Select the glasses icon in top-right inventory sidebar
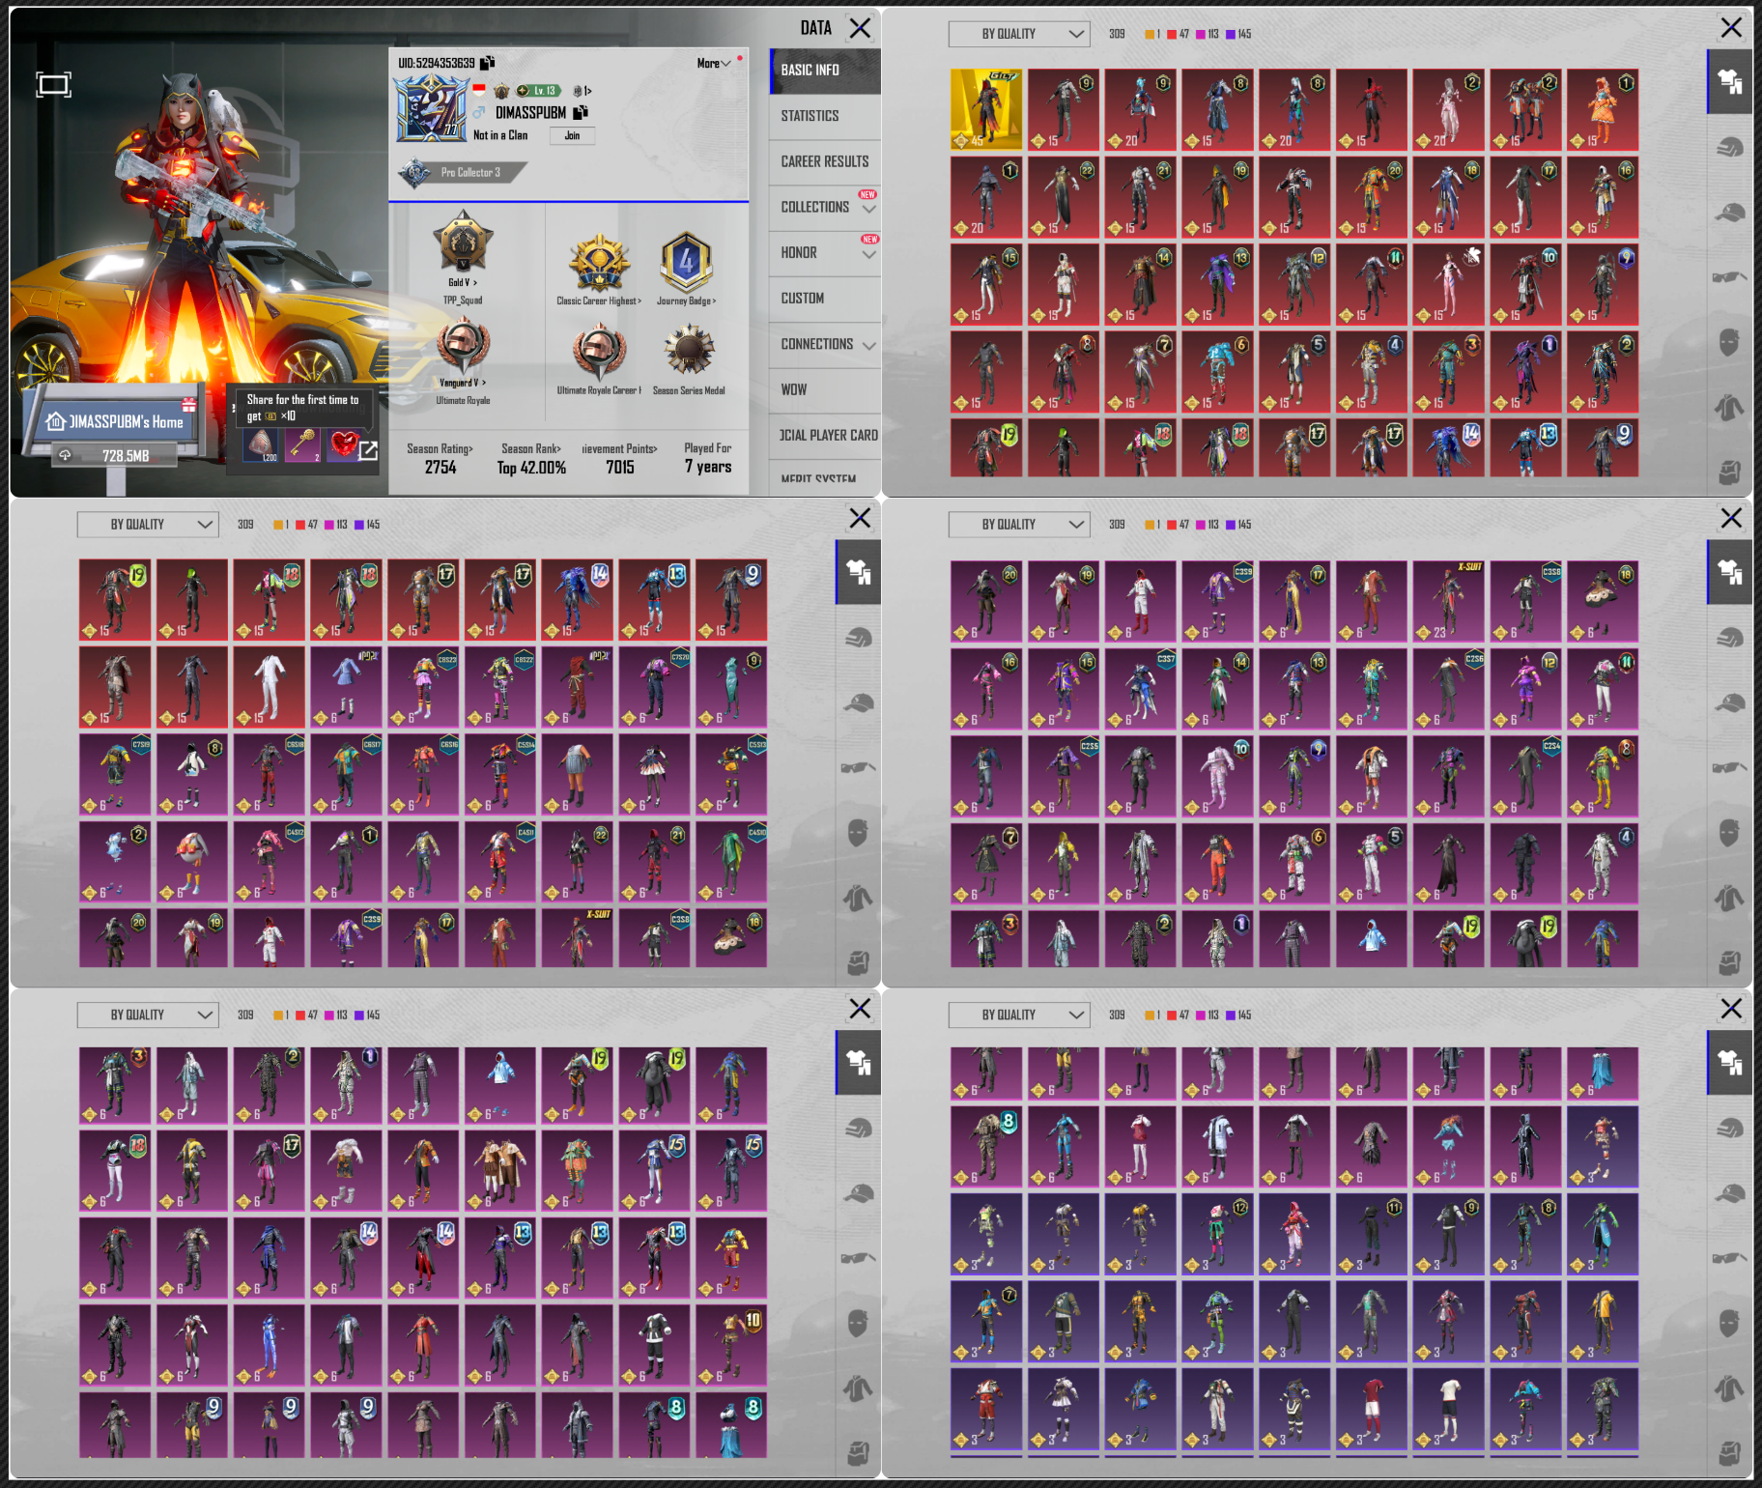This screenshot has width=1762, height=1488. (x=1730, y=277)
